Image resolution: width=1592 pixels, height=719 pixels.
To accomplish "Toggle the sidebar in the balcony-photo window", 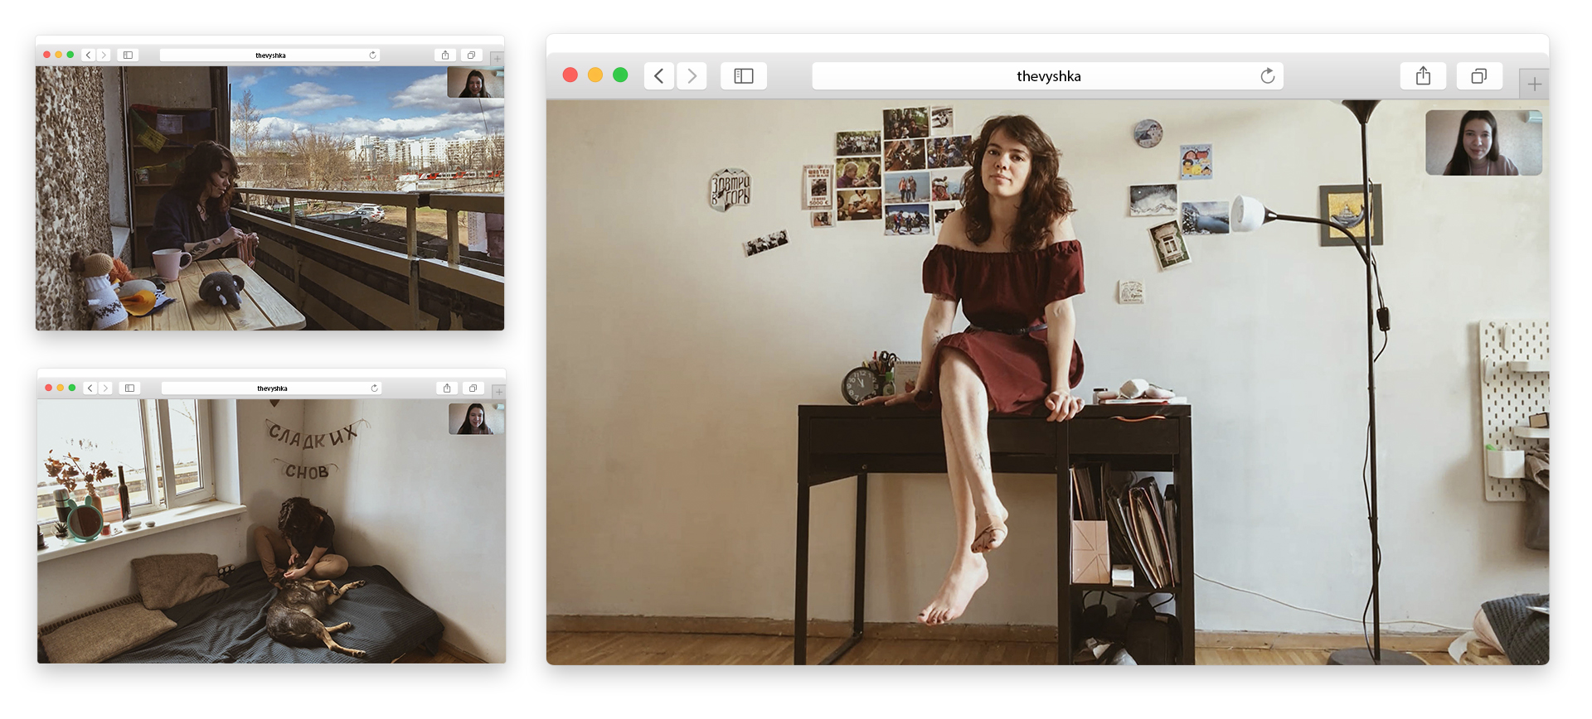I will (x=128, y=55).
